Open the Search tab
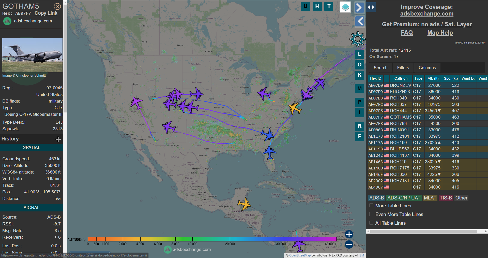The height and width of the screenshot is (258, 488). click(x=380, y=68)
